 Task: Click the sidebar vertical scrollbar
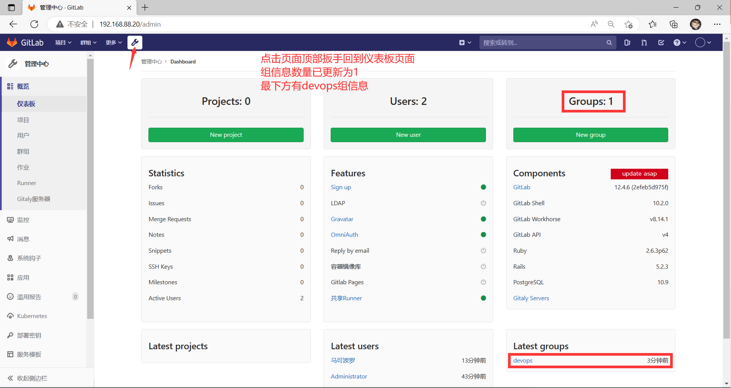[90, 190]
